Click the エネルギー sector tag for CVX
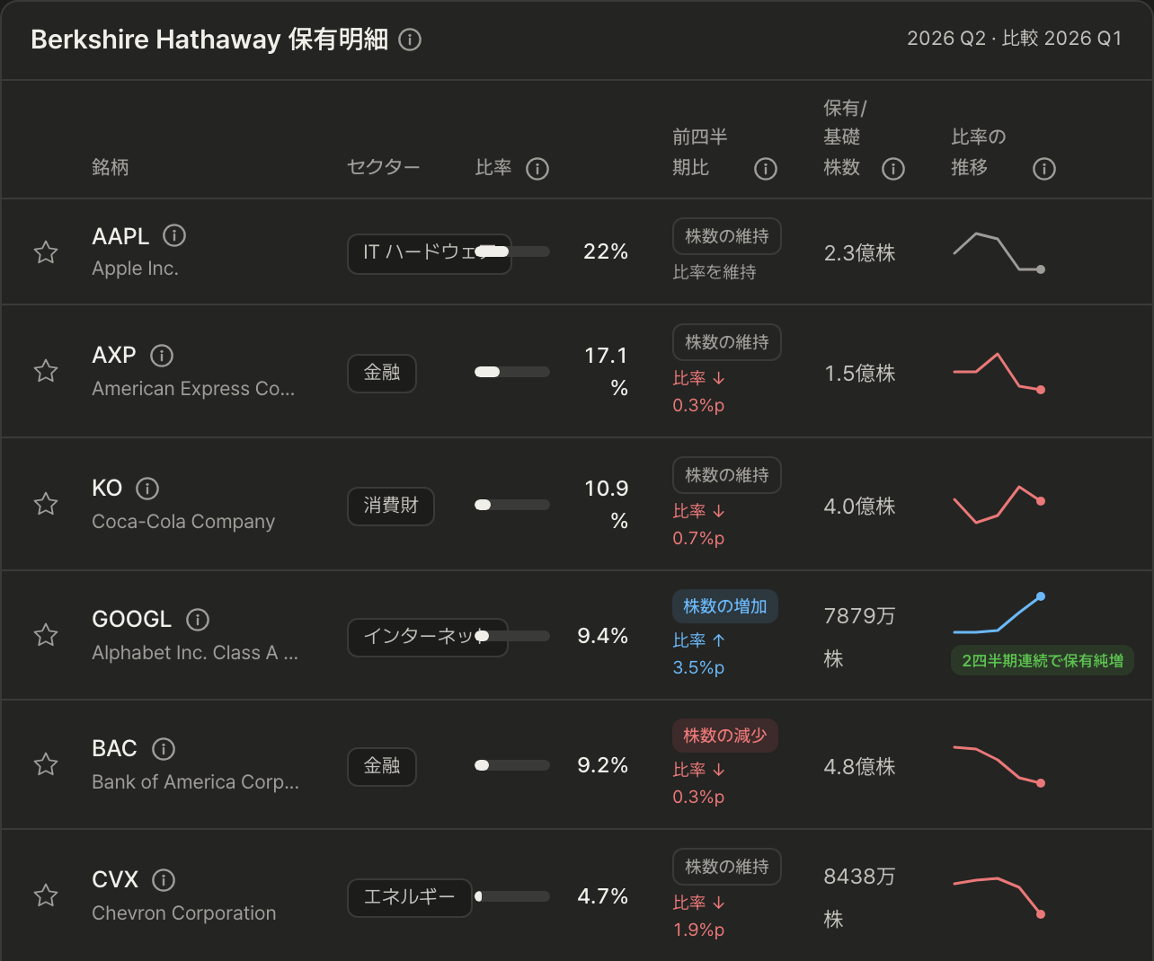The width and height of the screenshot is (1154, 961). point(410,897)
